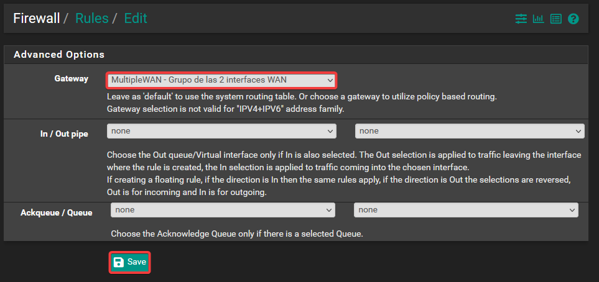Click the Ackqueue / Queue label
The height and width of the screenshot is (282, 599).
[56, 212]
